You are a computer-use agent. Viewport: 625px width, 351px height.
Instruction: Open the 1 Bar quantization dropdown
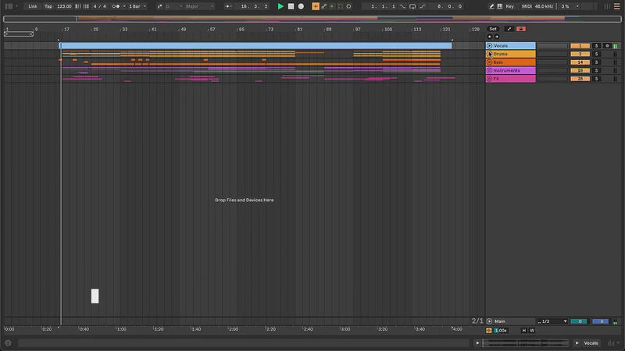click(x=137, y=6)
